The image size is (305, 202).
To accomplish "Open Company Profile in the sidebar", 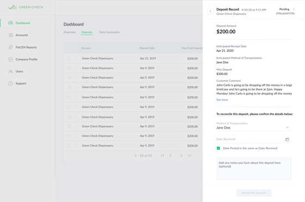I will point(27,59).
